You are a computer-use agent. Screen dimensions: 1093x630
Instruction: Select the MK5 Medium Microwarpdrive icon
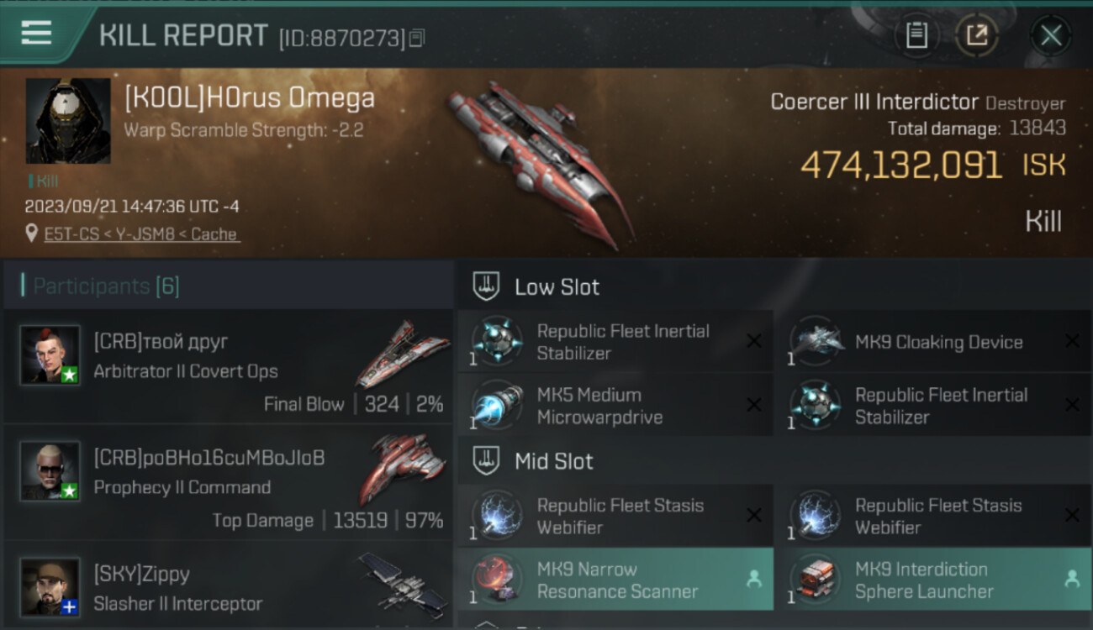point(497,406)
